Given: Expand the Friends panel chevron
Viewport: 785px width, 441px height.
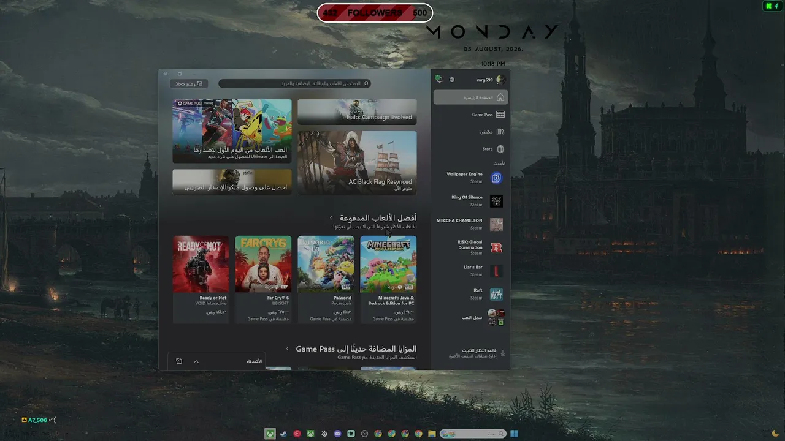Looking at the screenshot, I should pyautogui.click(x=196, y=361).
